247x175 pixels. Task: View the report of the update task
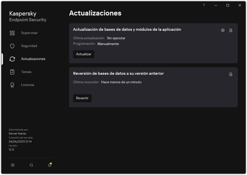[231, 30]
